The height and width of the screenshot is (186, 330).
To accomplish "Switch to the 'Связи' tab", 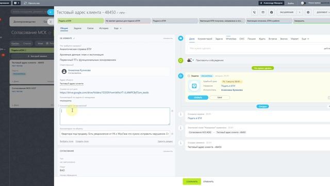I will click(90, 28).
